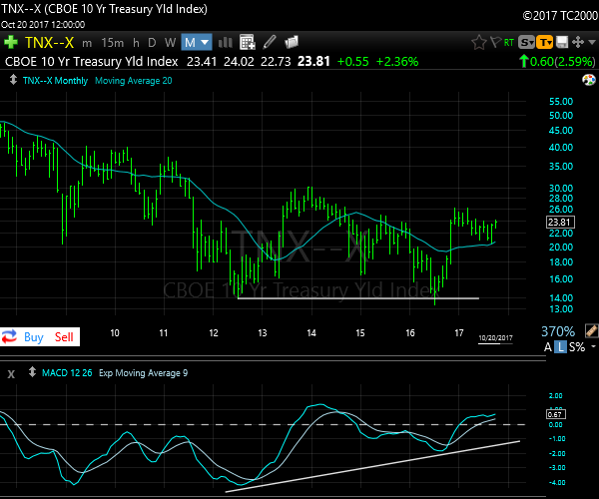Image resolution: width=599 pixels, height=499 pixels.
Task: Open the timeframe dropdown arrow beside M
Action: tap(205, 42)
